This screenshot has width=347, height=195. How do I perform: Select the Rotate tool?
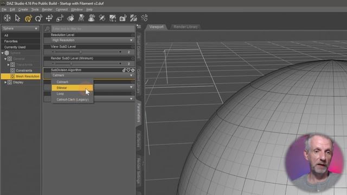[38, 18]
